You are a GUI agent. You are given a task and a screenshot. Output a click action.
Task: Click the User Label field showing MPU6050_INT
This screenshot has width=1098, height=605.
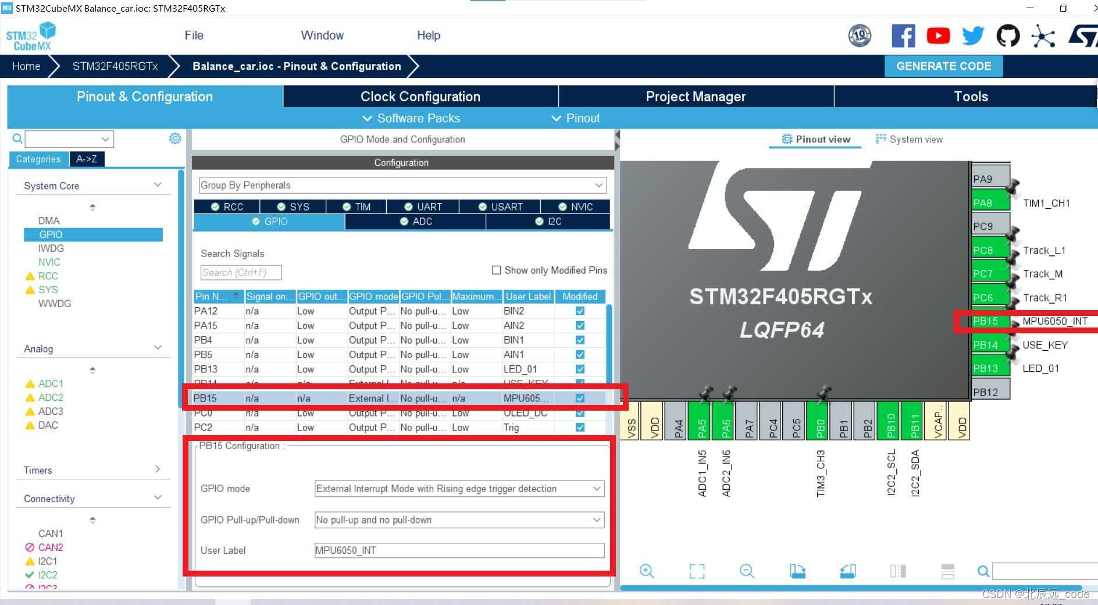(458, 550)
